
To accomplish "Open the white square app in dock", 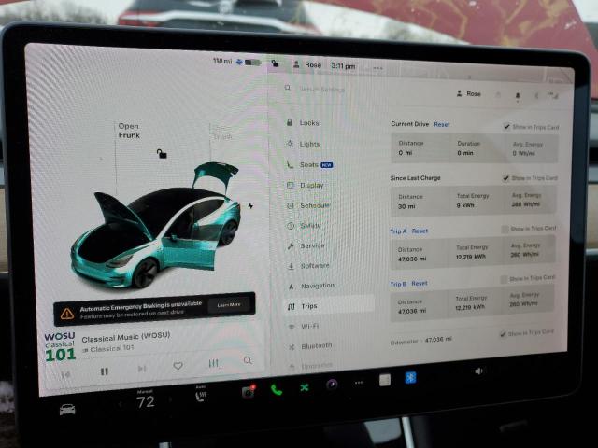I will pyautogui.click(x=385, y=380).
